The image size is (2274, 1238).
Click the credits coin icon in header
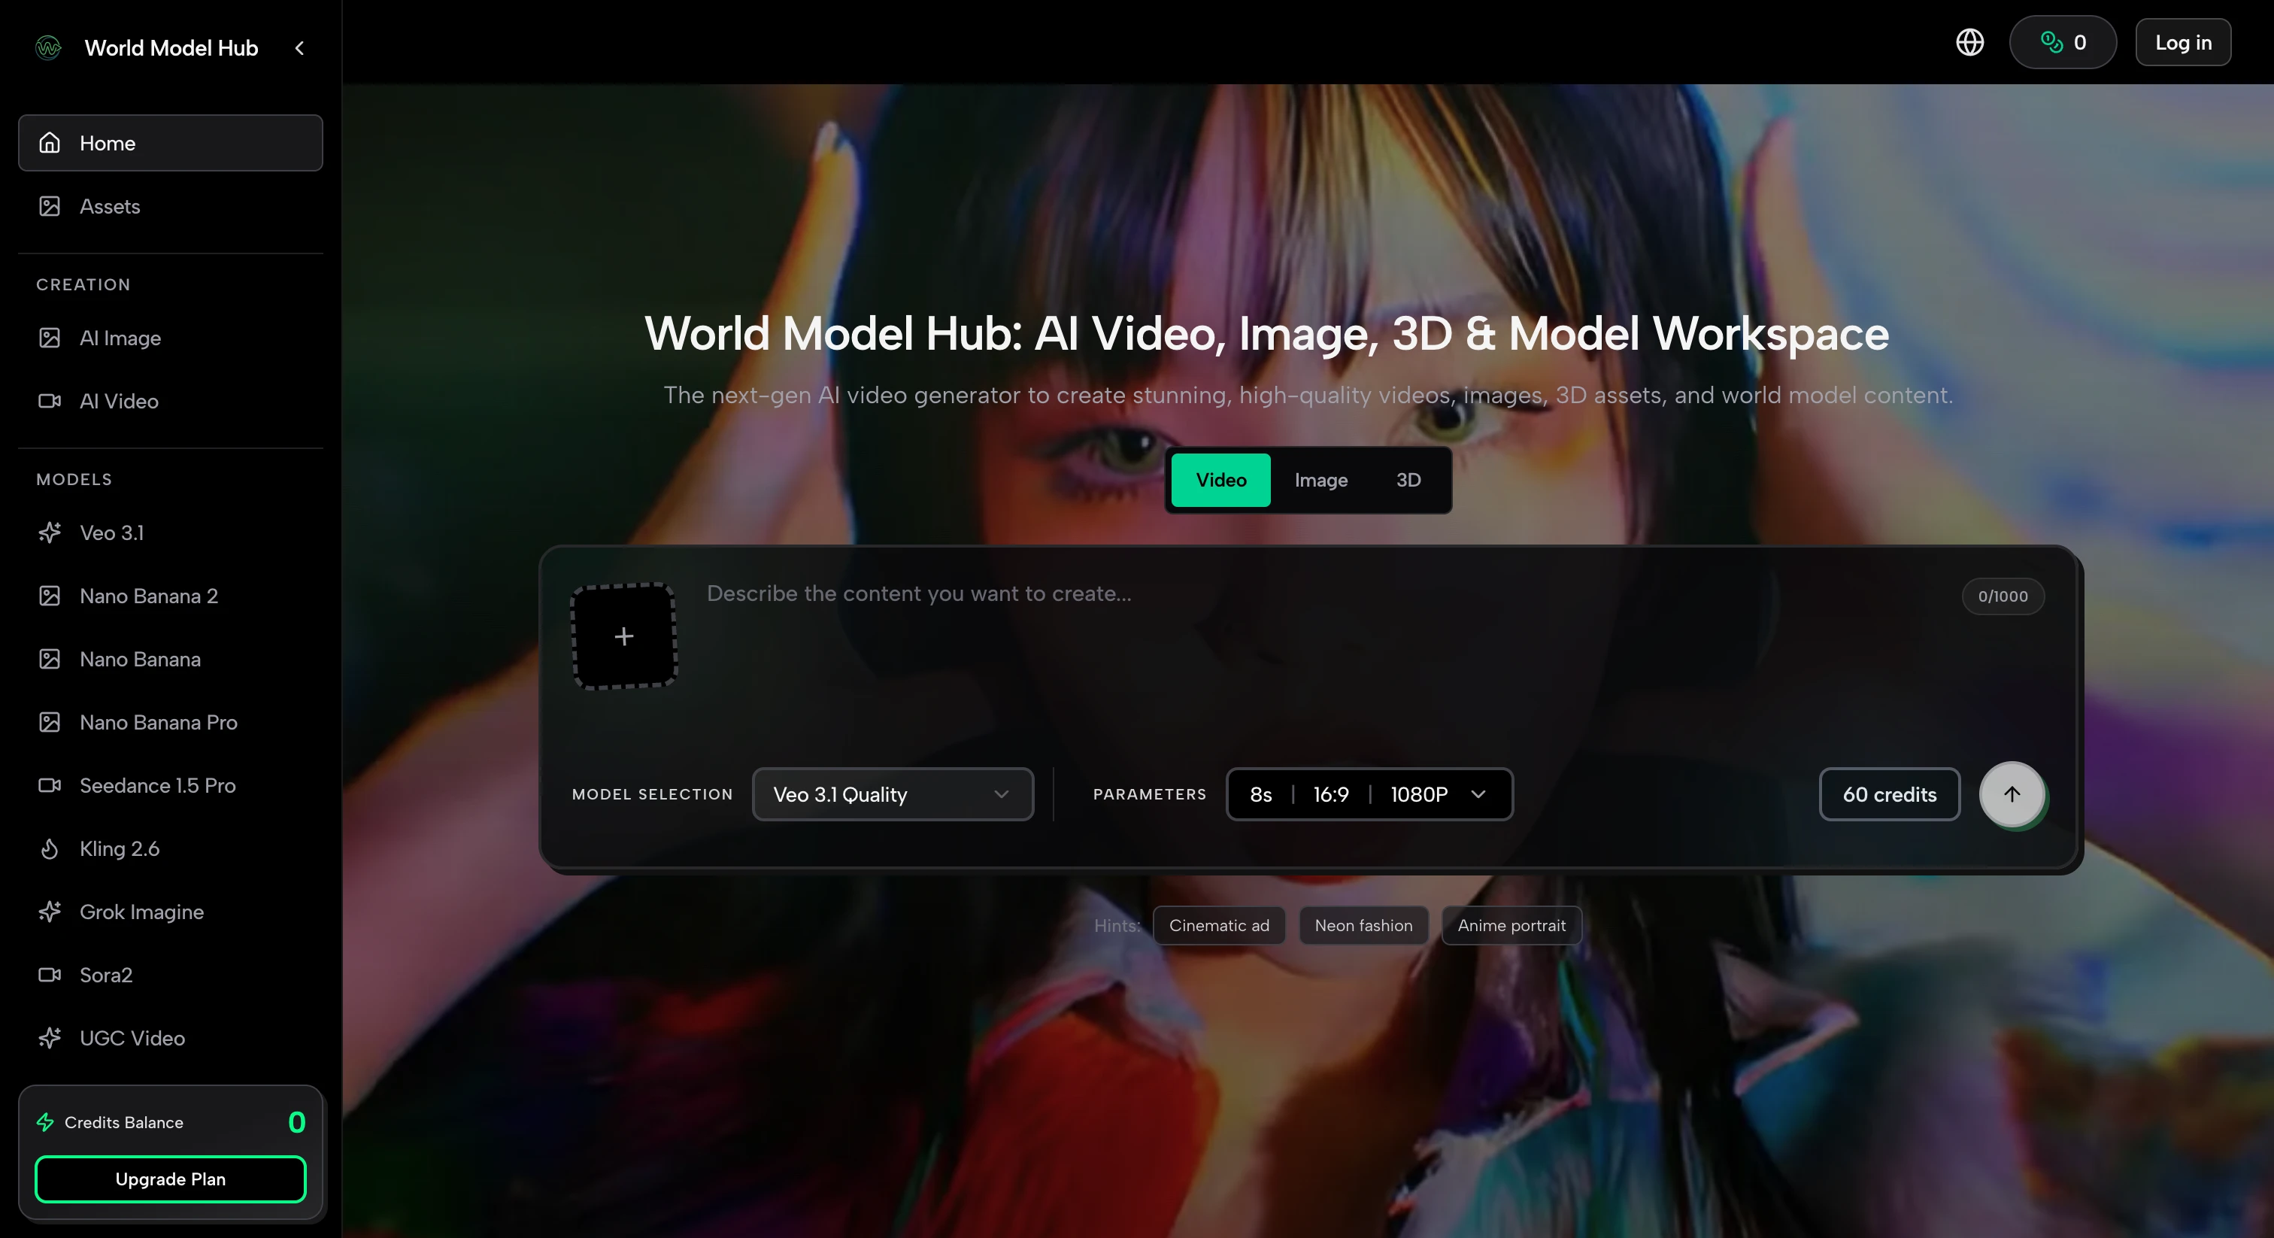tap(2051, 42)
